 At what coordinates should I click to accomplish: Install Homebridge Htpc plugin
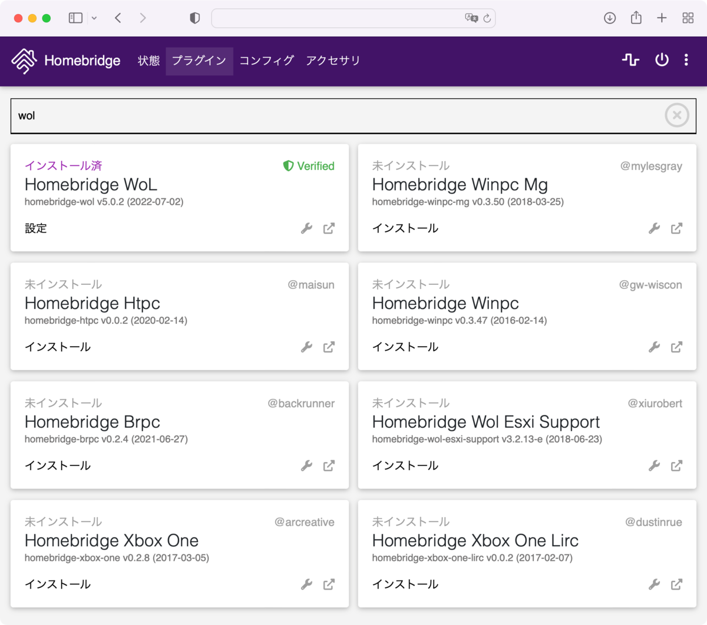click(58, 347)
